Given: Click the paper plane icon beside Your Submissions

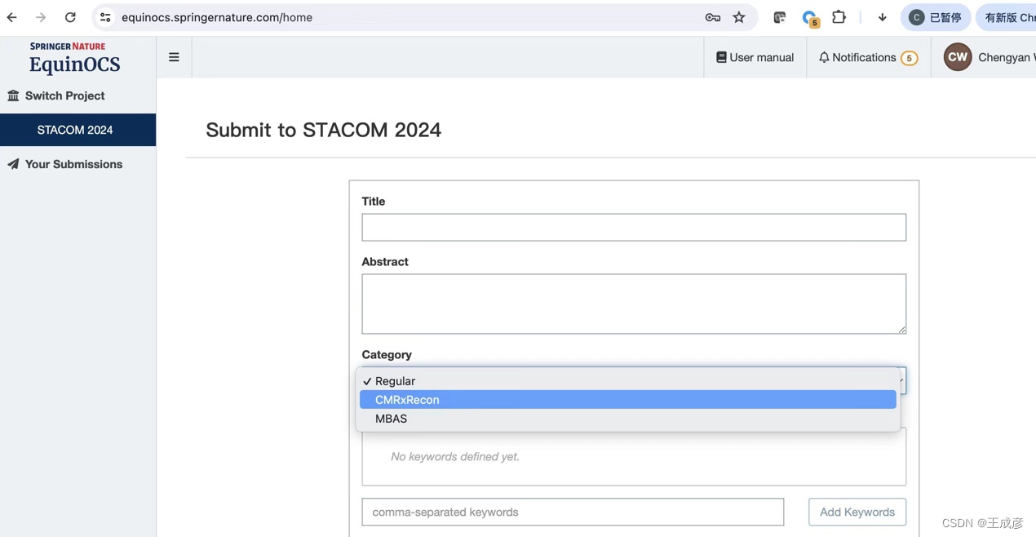Looking at the screenshot, I should point(12,164).
